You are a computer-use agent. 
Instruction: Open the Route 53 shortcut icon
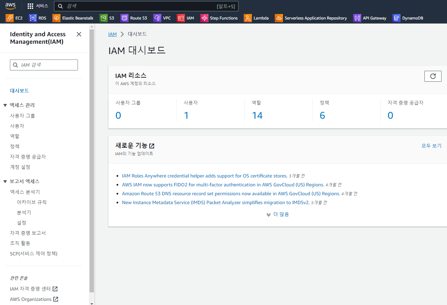click(124, 18)
